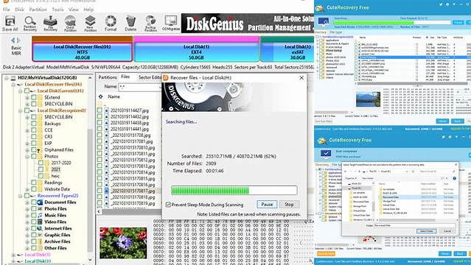
Task: Enable Prevent Sleep Mode During Scanning checkbox
Action: [168, 205]
